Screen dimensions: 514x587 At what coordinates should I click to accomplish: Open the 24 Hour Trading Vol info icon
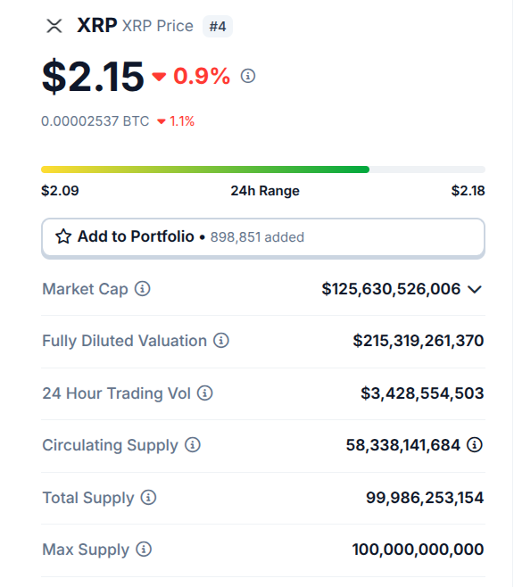(204, 393)
